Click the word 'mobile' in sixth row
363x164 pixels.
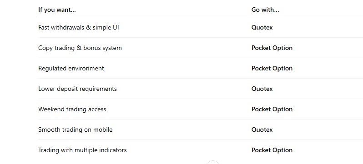point(103,130)
